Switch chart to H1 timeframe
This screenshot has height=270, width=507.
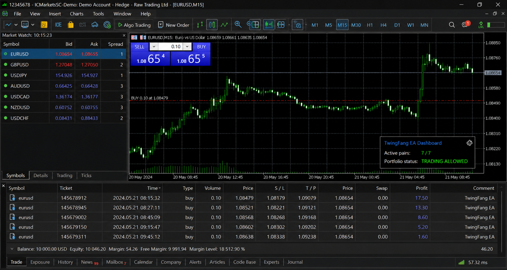[x=370, y=25]
